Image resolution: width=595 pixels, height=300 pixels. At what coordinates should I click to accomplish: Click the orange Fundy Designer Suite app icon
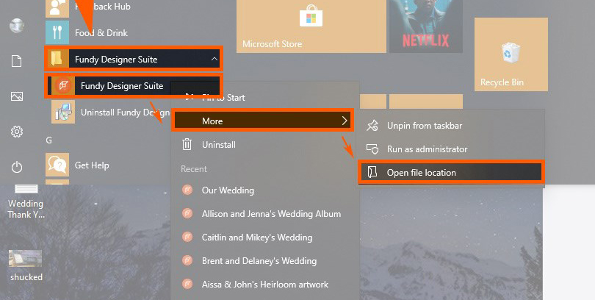point(63,86)
